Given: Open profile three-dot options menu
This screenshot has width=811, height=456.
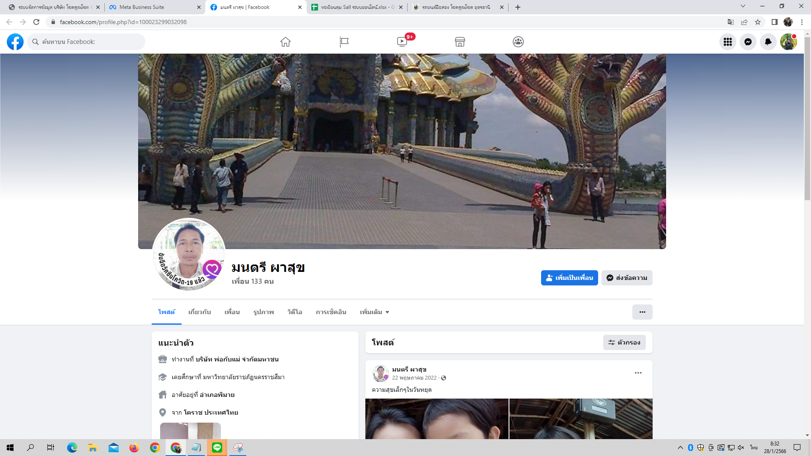Looking at the screenshot, I should click(x=642, y=312).
